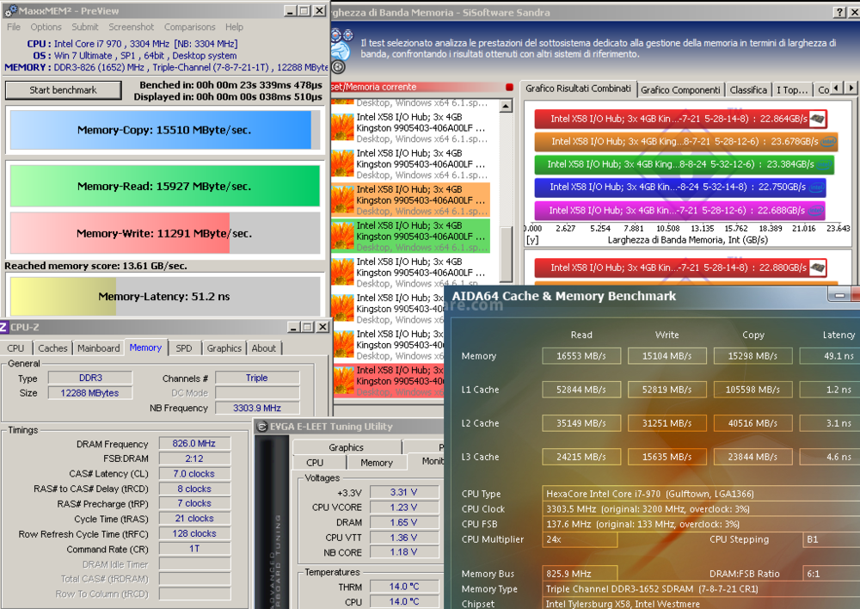Click the EVGA E-LEET title bar logo icon
Viewport: 860px width, 609px height.
tap(262, 427)
